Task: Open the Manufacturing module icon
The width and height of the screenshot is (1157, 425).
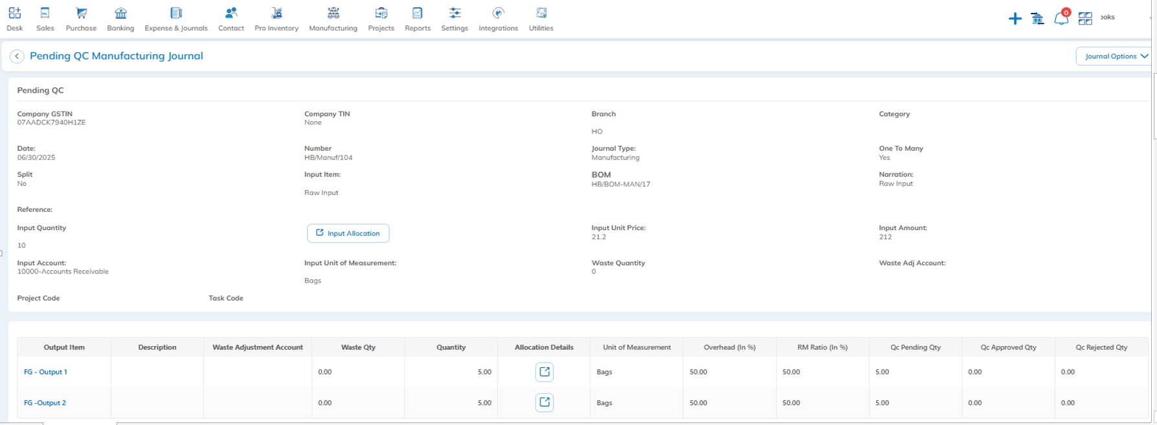Action: [333, 13]
